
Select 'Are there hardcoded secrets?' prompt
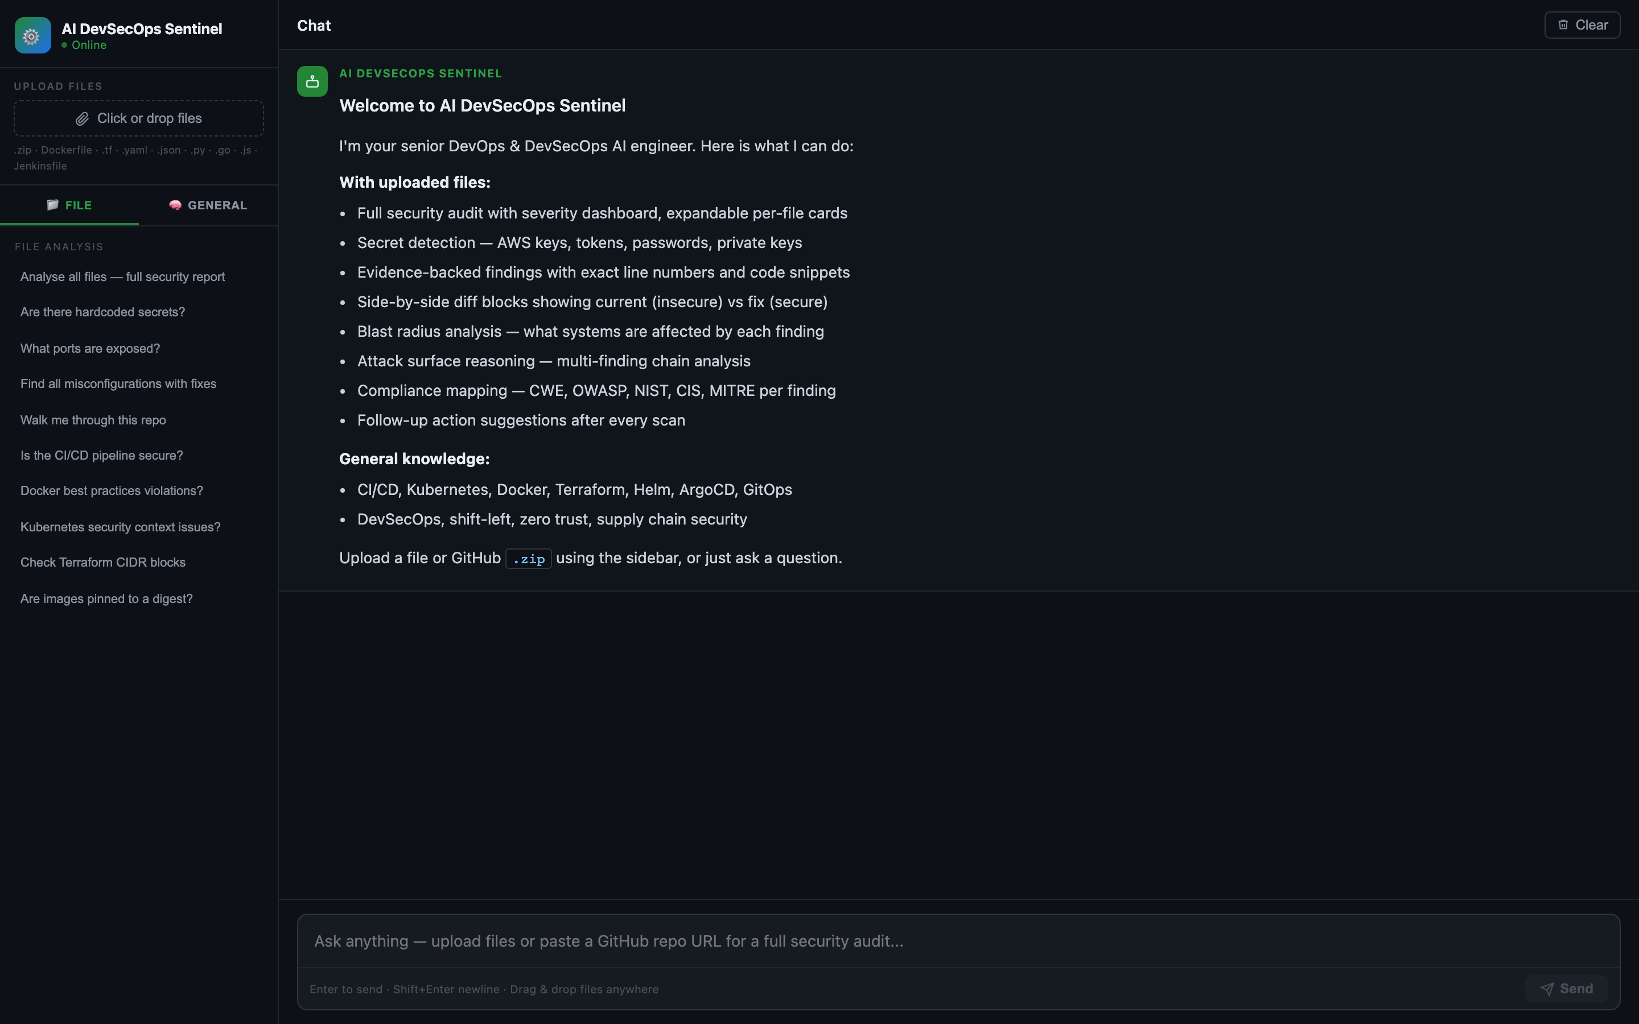(102, 312)
